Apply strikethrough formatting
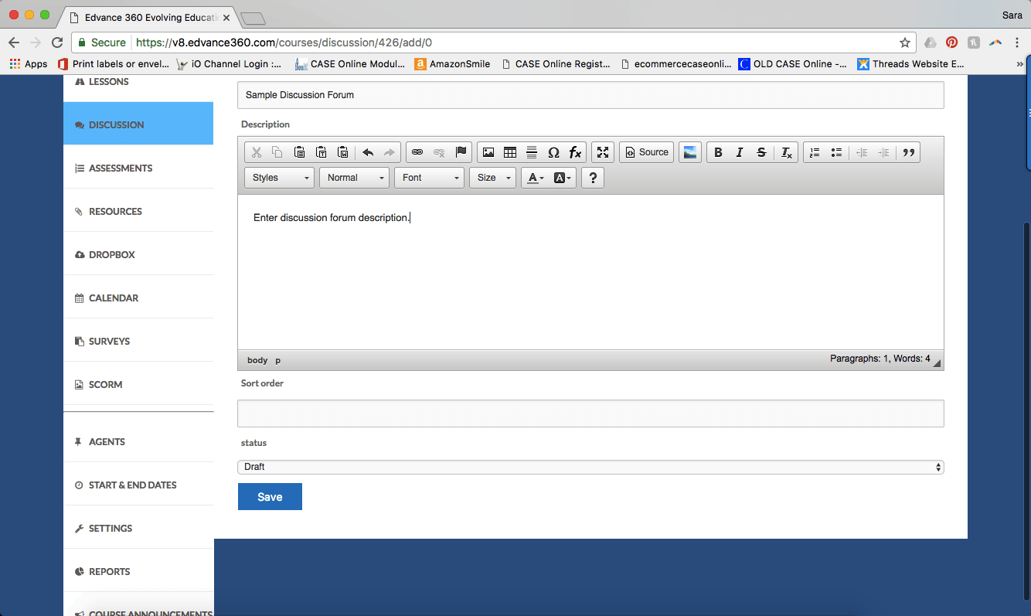The width and height of the screenshot is (1031, 616). point(761,152)
